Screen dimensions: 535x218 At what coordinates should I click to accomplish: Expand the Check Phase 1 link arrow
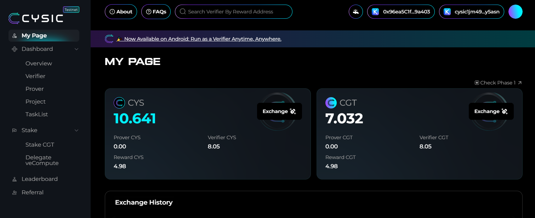[x=520, y=82]
